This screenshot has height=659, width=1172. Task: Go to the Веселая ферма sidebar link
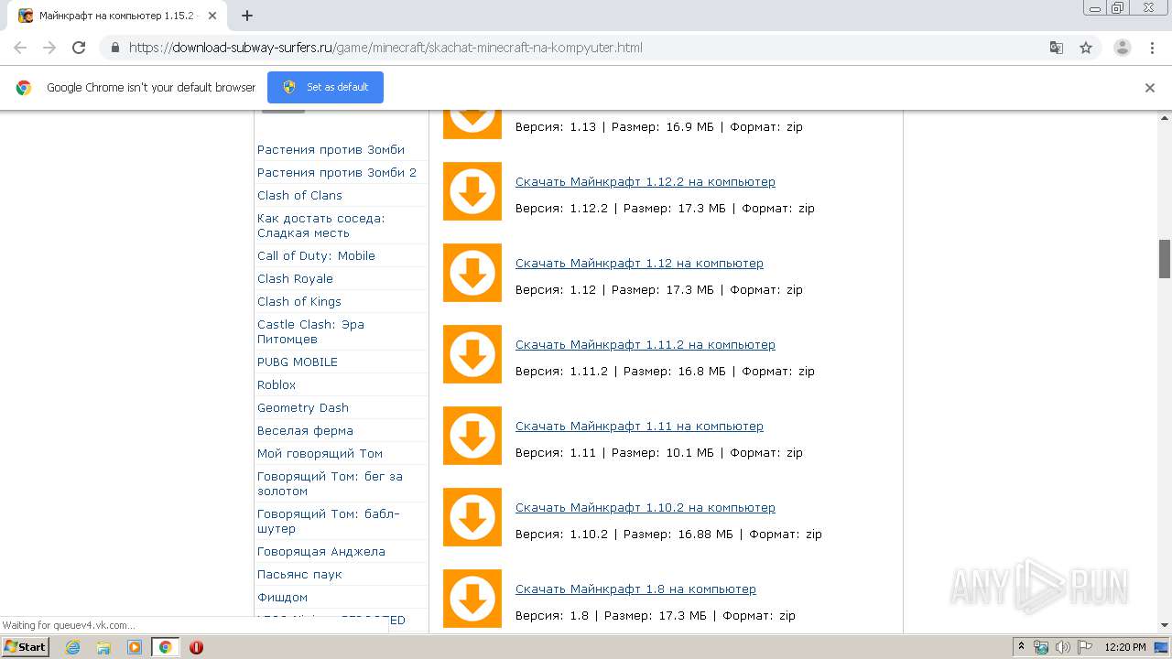tap(305, 430)
